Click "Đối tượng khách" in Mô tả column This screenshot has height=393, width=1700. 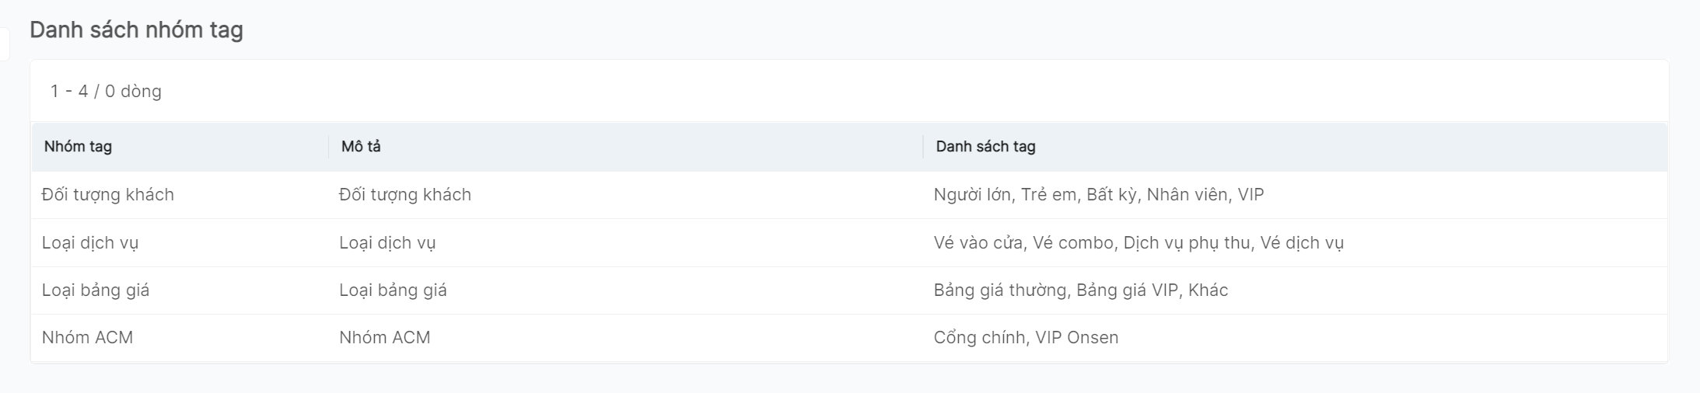tap(405, 195)
